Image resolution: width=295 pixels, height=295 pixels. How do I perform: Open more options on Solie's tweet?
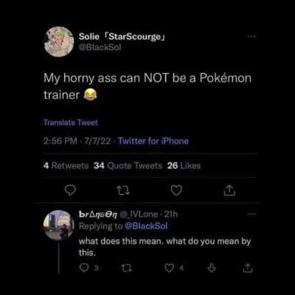(251, 36)
